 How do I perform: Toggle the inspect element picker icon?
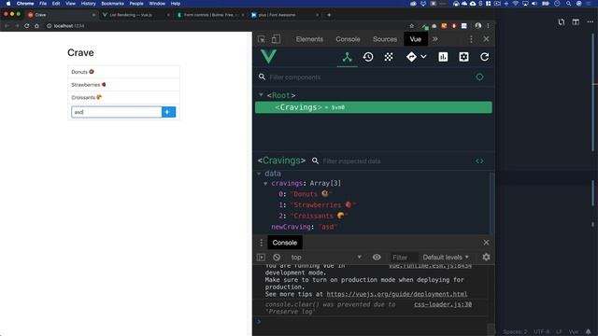[x=262, y=39]
